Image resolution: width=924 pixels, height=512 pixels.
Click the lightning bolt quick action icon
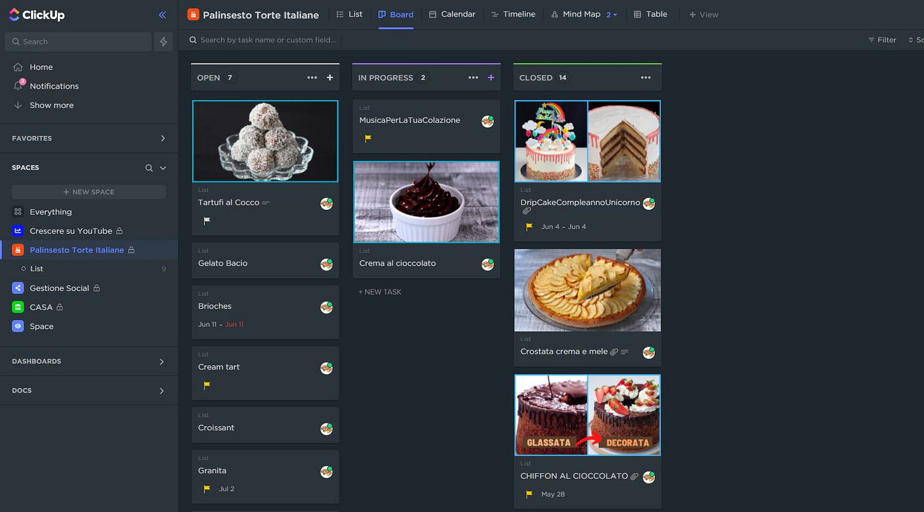click(x=163, y=42)
